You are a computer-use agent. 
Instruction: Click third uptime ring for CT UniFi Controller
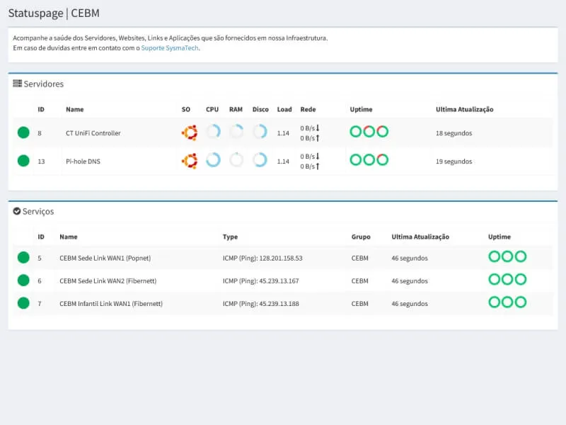(383, 132)
